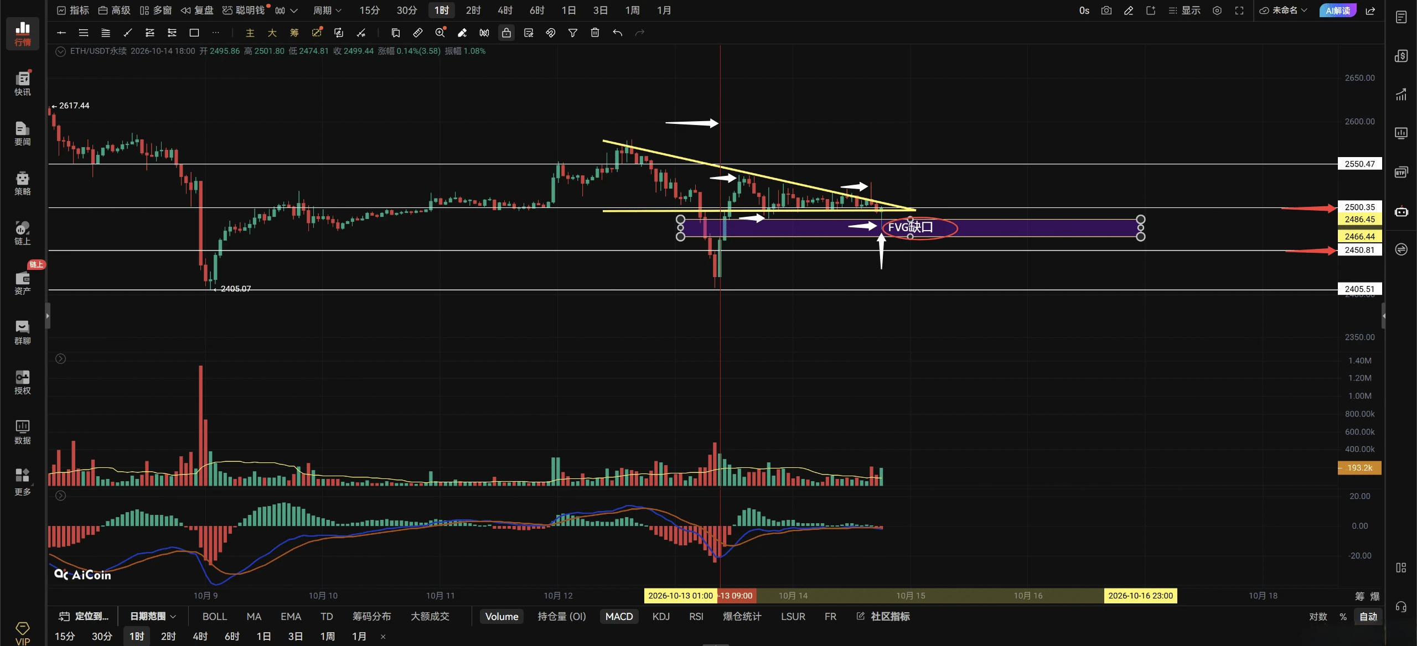Expand the chart type dropdown chevron
Image resolution: width=1417 pixels, height=646 pixels.
(294, 11)
